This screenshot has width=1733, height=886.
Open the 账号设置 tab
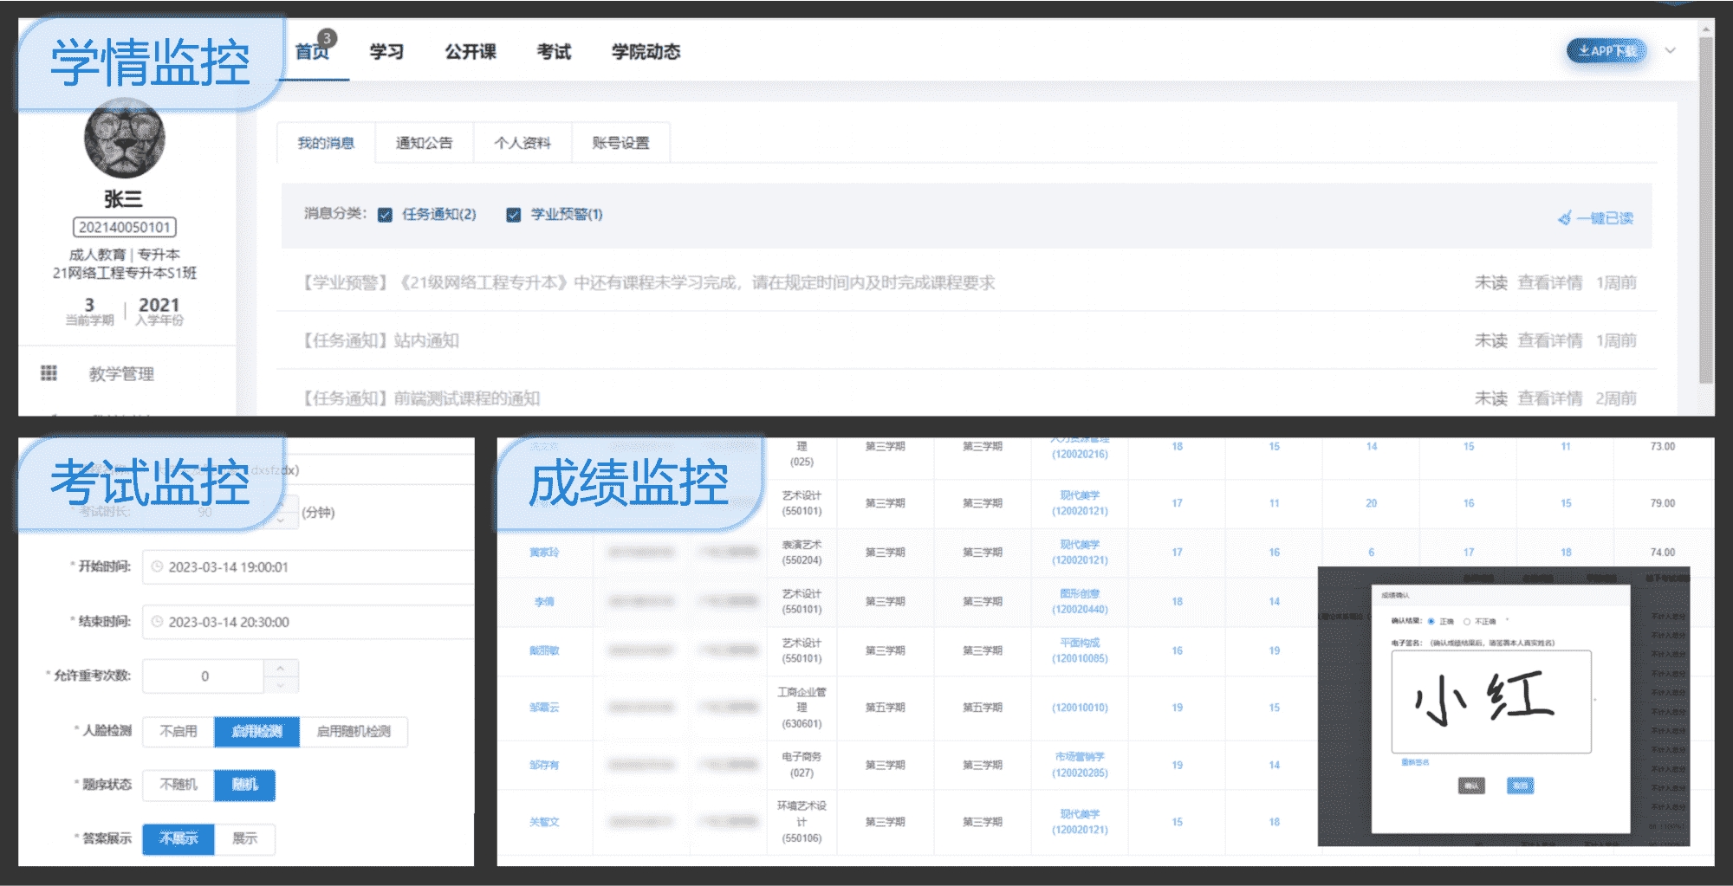pos(620,143)
